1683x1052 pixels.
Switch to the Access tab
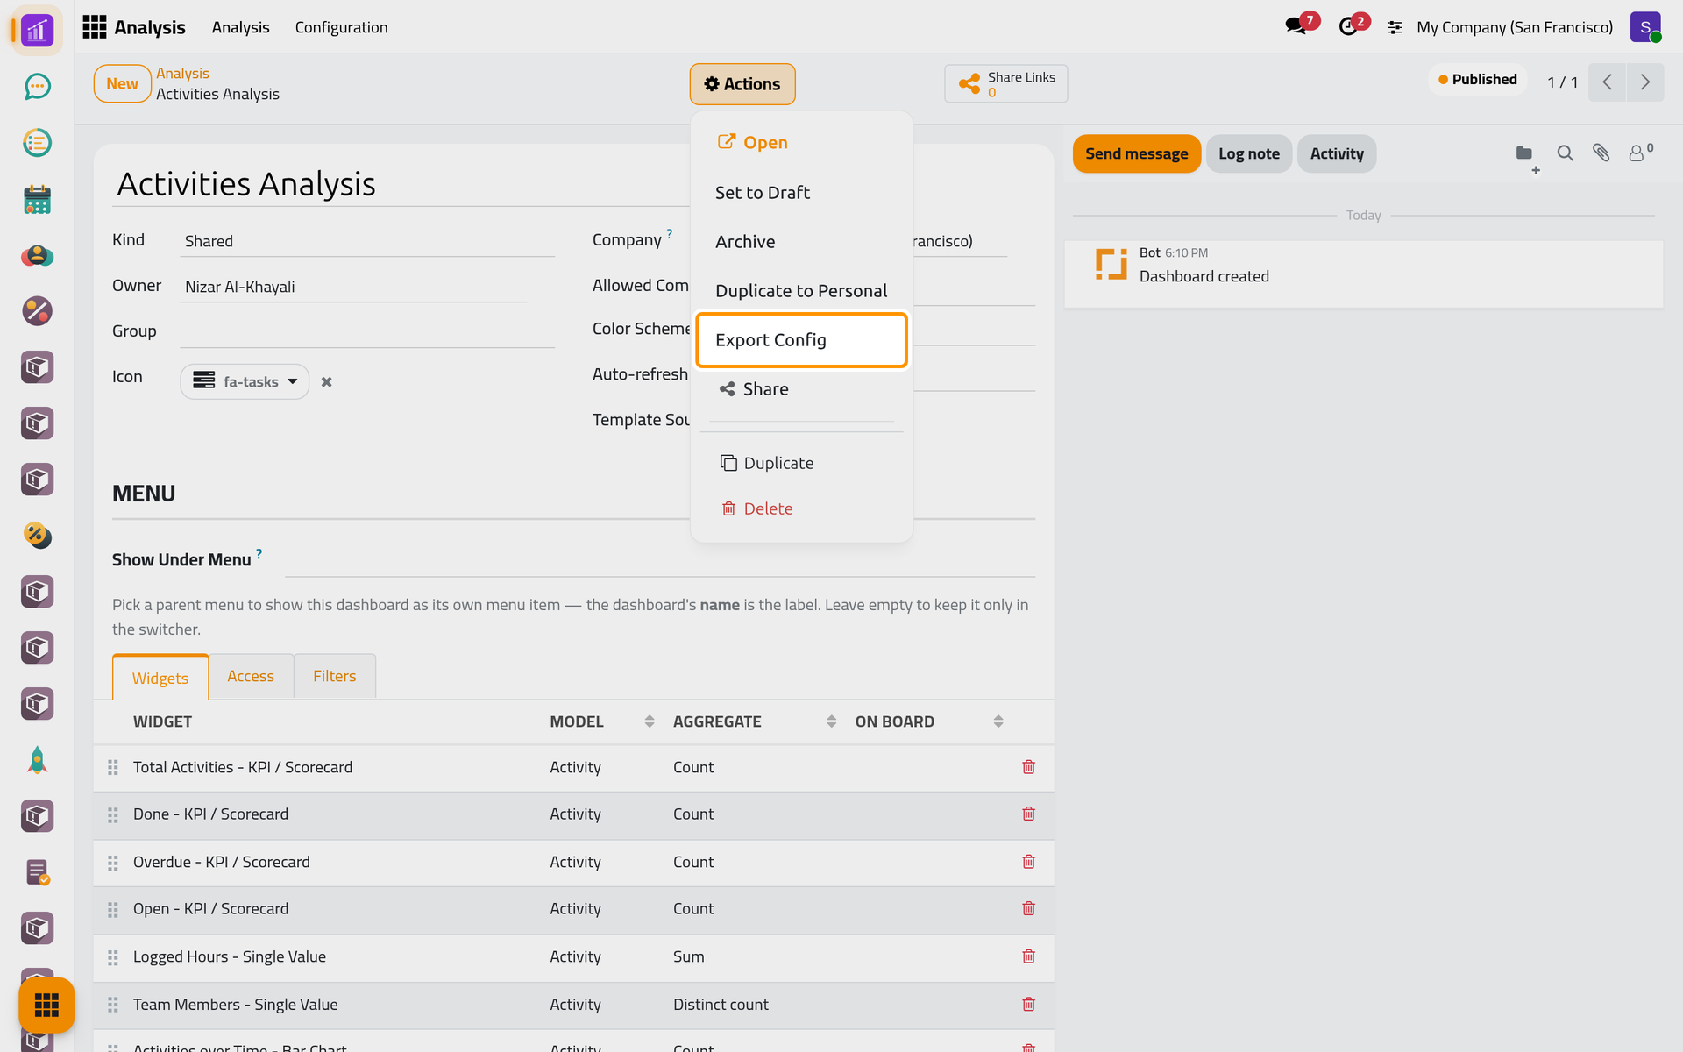click(251, 676)
